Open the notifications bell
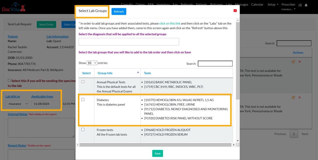 pos(306,5)
